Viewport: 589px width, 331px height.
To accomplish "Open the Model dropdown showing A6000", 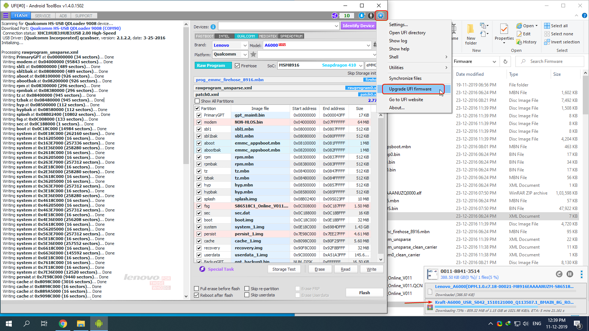I will pyautogui.click(x=368, y=45).
